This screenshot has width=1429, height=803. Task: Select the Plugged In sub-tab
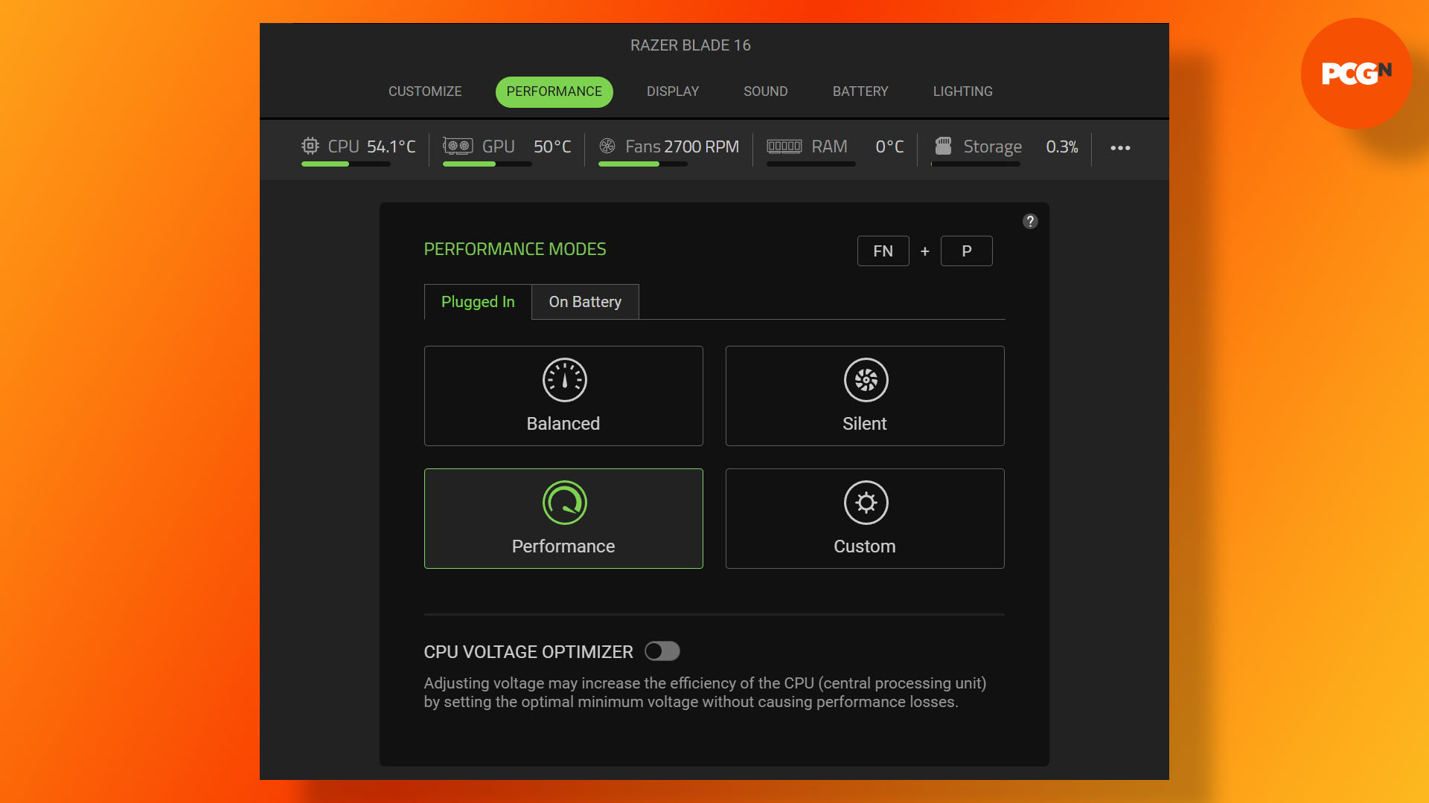click(x=478, y=302)
